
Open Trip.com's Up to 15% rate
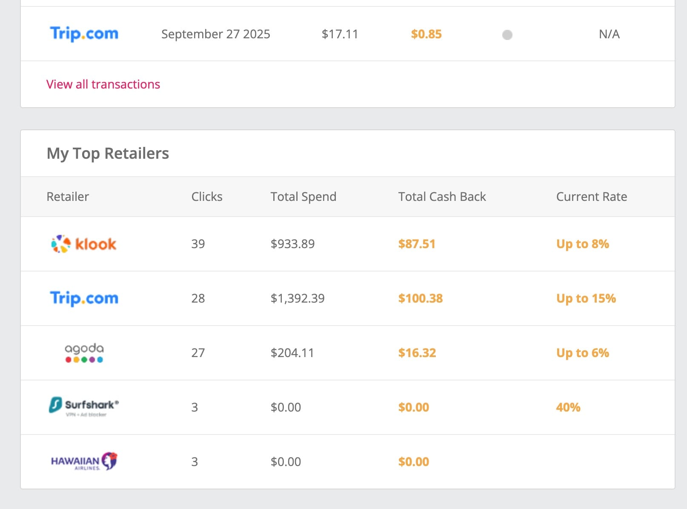point(586,298)
